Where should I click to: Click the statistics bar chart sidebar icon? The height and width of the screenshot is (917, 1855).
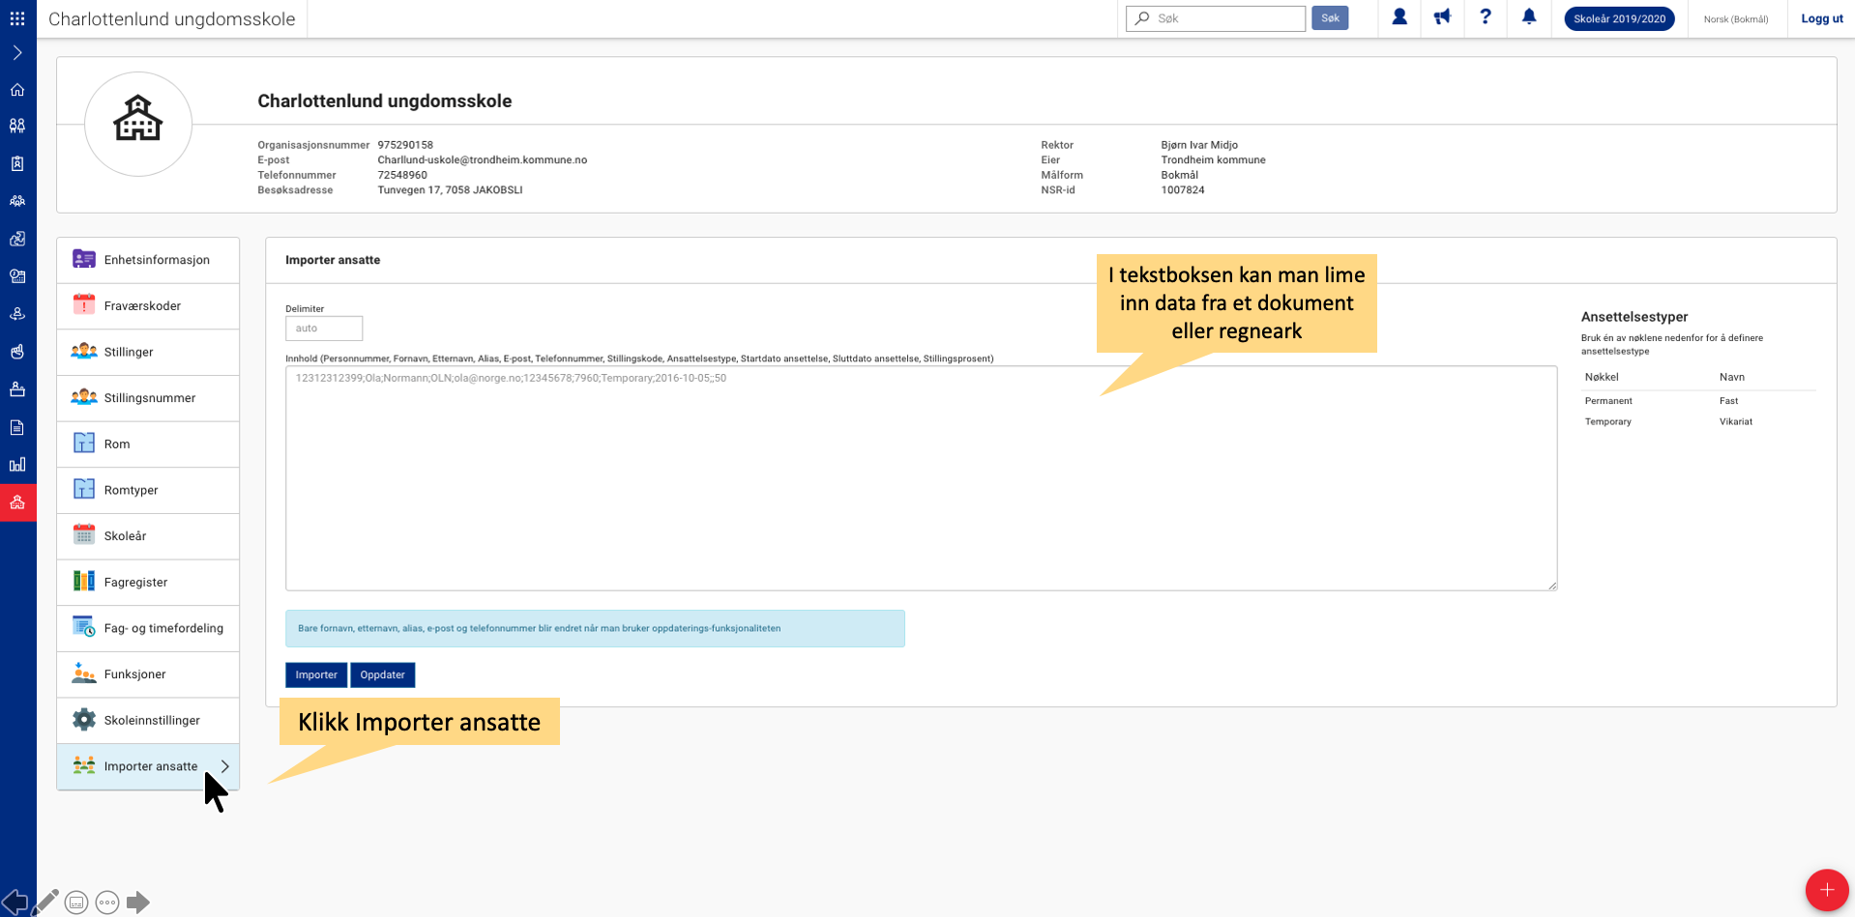pyautogui.click(x=17, y=465)
